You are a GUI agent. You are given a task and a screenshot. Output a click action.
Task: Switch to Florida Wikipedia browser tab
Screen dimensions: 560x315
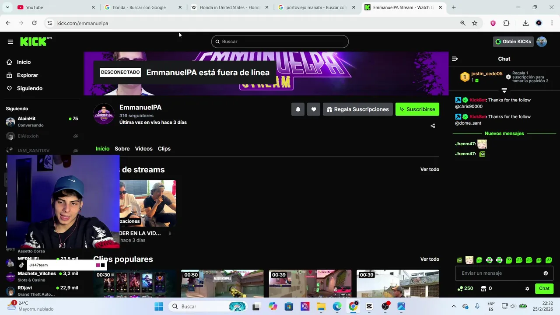pos(230,7)
